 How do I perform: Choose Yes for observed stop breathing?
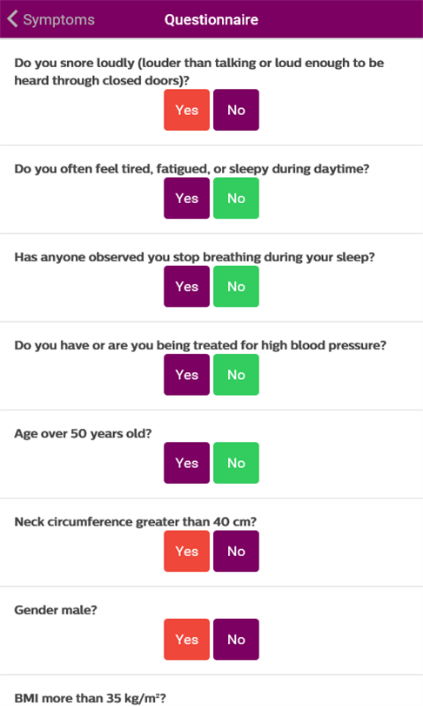186,287
